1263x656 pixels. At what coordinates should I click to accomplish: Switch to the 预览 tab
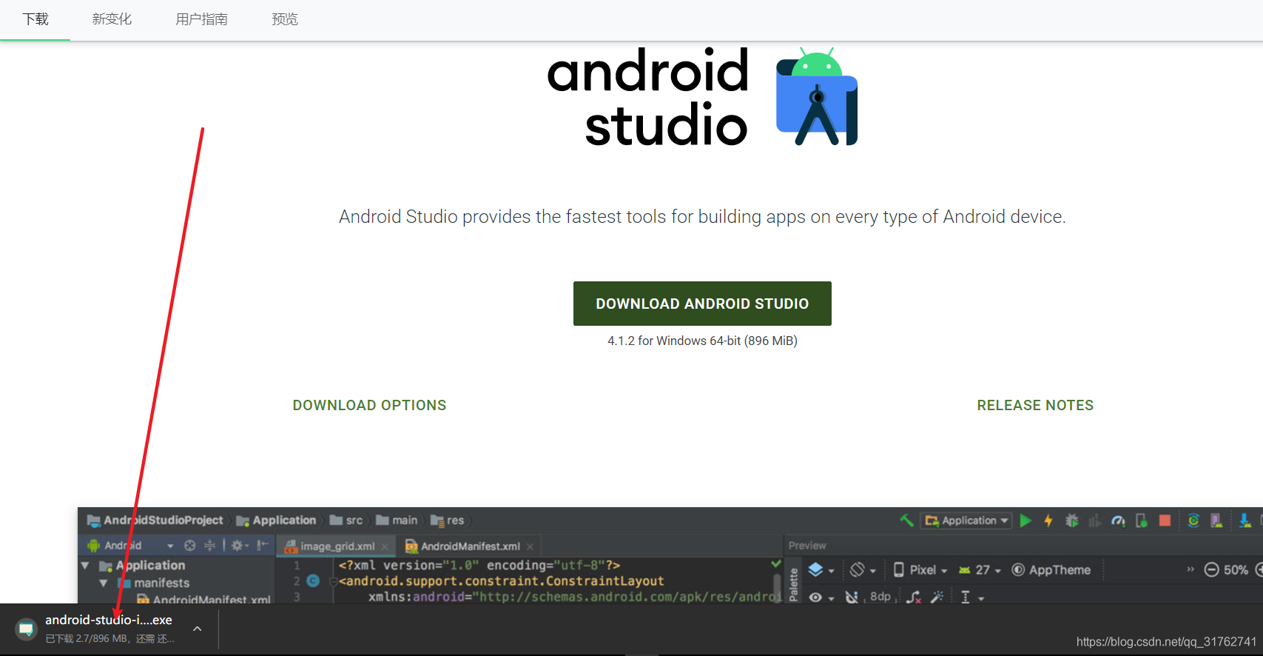tap(285, 19)
